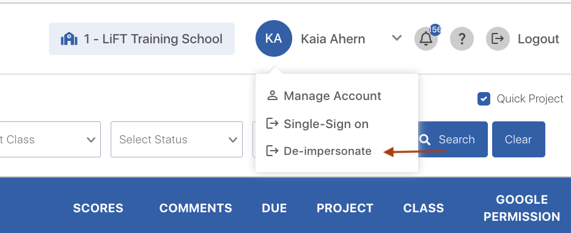Uncheck the Quick Project checkbox
The height and width of the screenshot is (233, 571).
click(484, 99)
